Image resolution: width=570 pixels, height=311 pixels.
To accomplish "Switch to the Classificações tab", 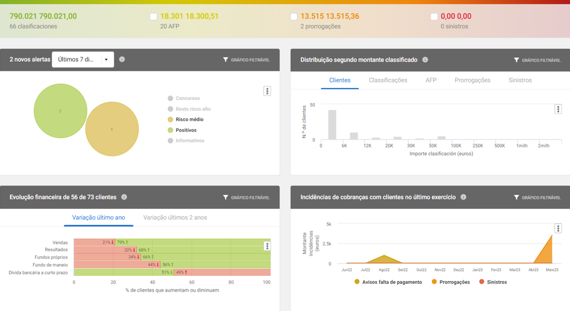I will point(388,80).
